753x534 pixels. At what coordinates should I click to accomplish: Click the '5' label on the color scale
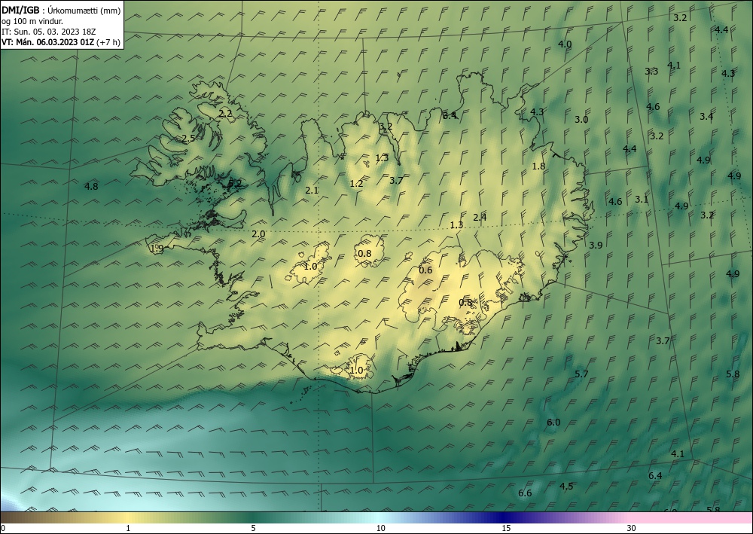click(254, 529)
